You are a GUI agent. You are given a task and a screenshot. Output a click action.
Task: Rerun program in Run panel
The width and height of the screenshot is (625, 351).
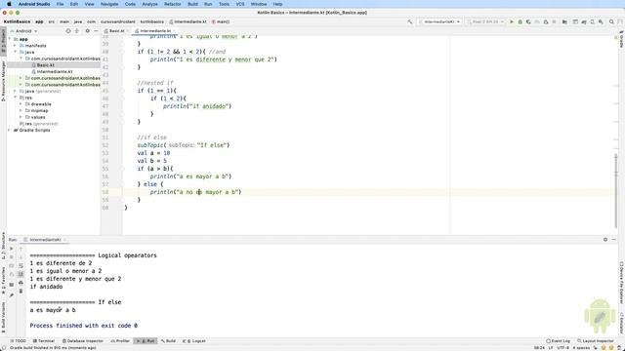12,249
